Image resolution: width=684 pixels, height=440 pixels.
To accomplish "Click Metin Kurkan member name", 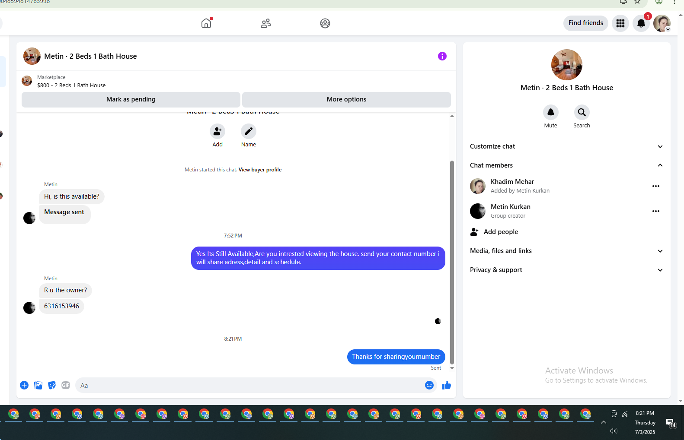I will pos(510,207).
